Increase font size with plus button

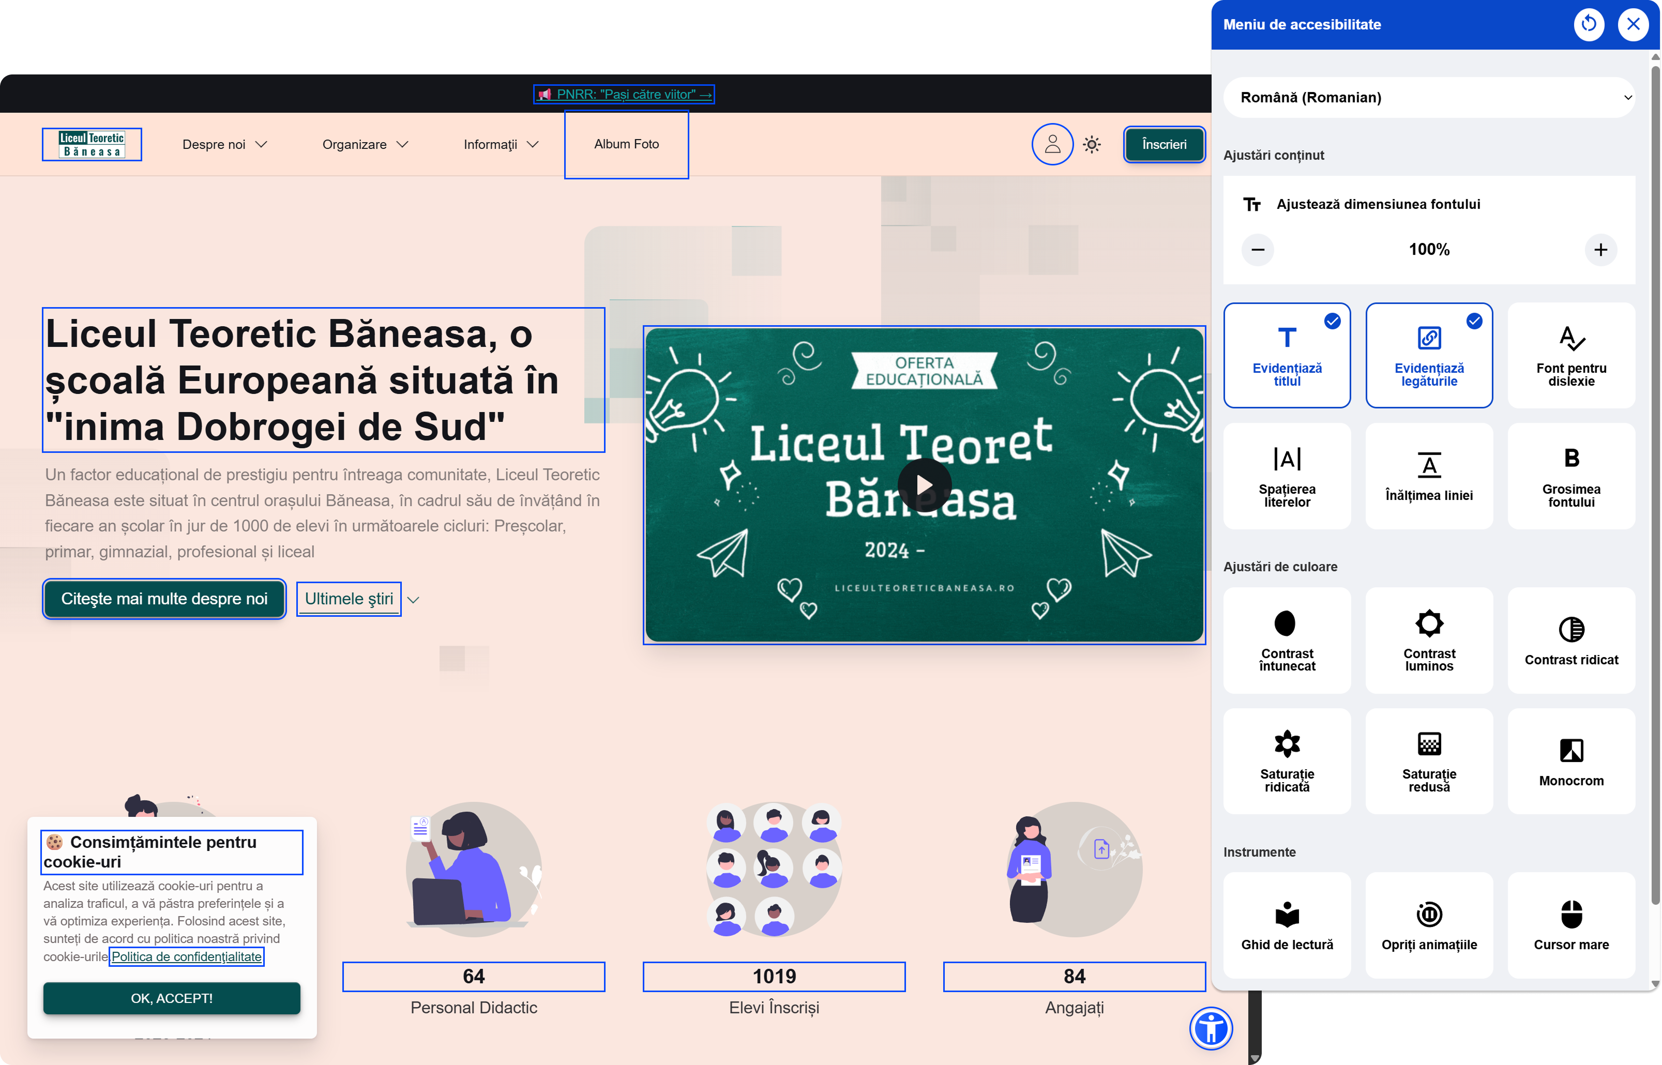coord(1600,250)
